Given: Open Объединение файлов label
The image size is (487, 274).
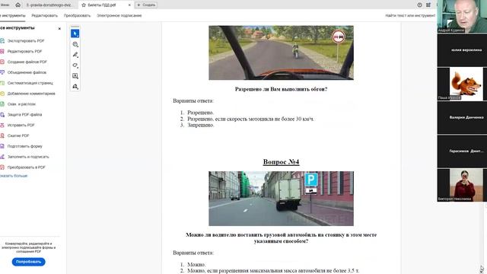Looking at the screenshot, I should [x=27, y=72].
